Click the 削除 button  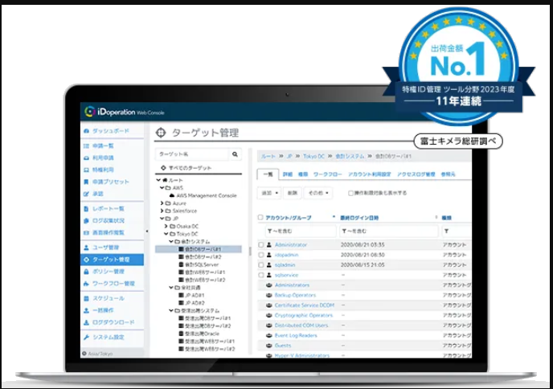coord(293,194)
